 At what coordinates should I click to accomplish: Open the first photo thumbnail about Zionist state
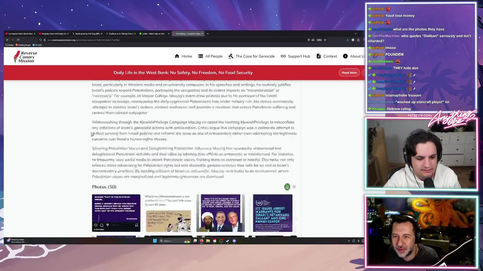[x=116, y=213]
